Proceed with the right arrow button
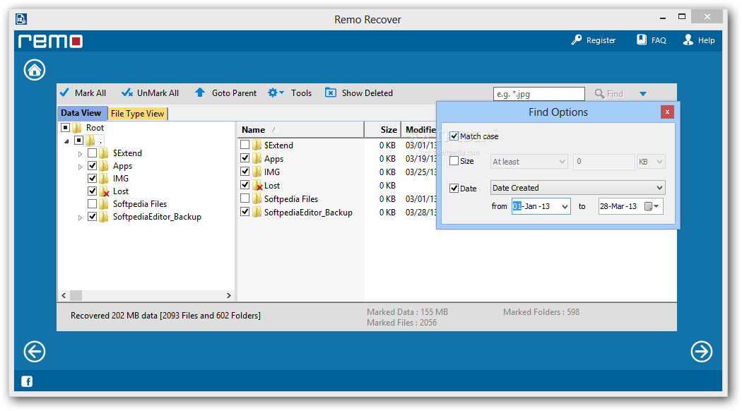This screenshot has height=411, width=742. 701,352
